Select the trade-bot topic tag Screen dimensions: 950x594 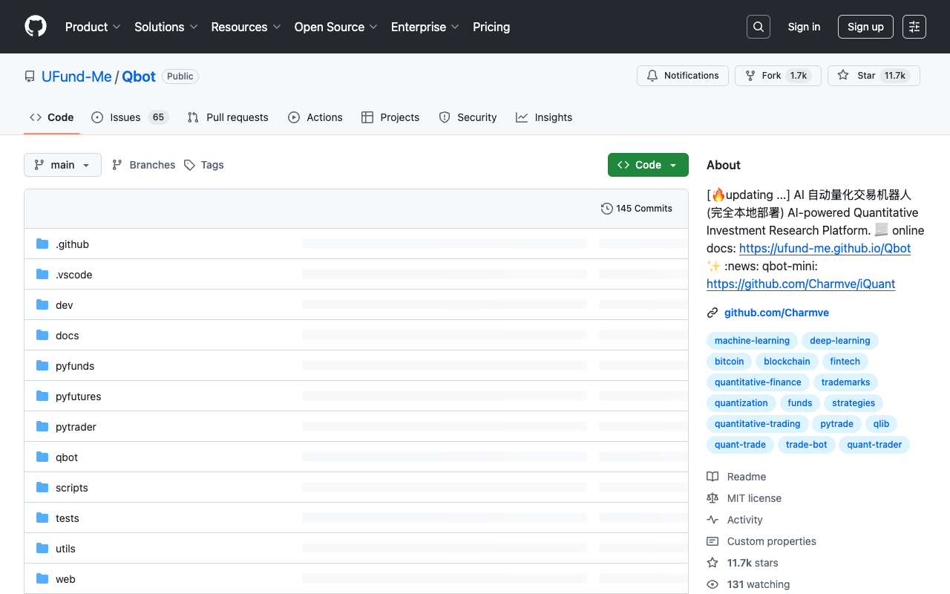click(x=806, y=445)
